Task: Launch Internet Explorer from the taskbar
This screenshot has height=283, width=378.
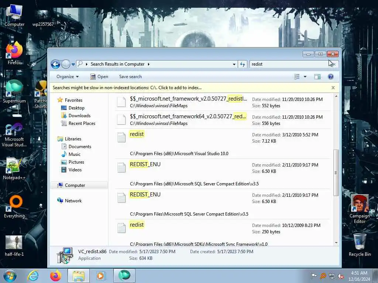Action: [33, 276]
